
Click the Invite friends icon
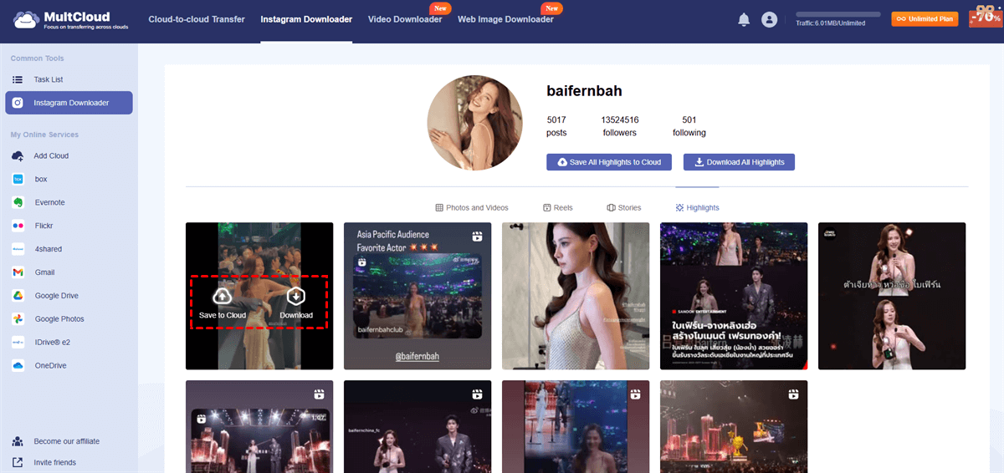pos(18,462)
